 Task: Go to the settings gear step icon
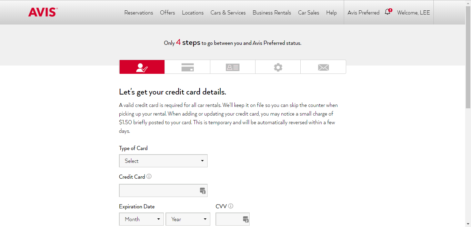coord(278,67)
